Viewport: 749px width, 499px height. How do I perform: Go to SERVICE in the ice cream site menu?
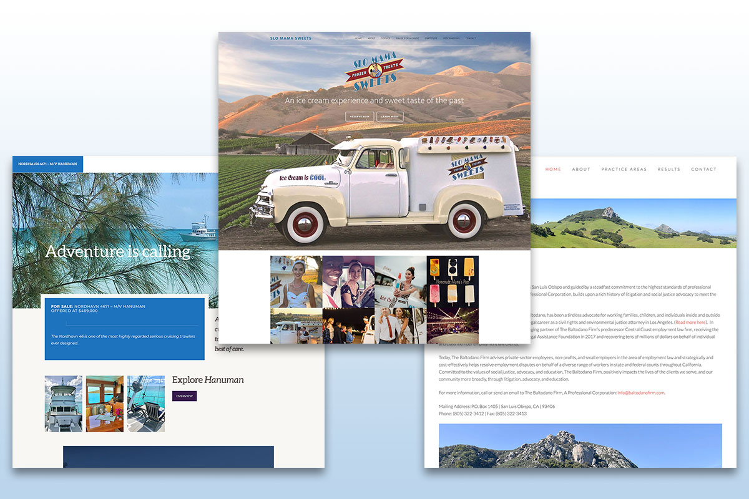[386, 38]
